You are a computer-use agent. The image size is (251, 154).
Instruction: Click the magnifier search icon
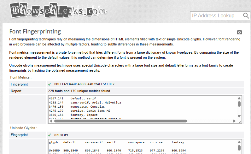246,16
